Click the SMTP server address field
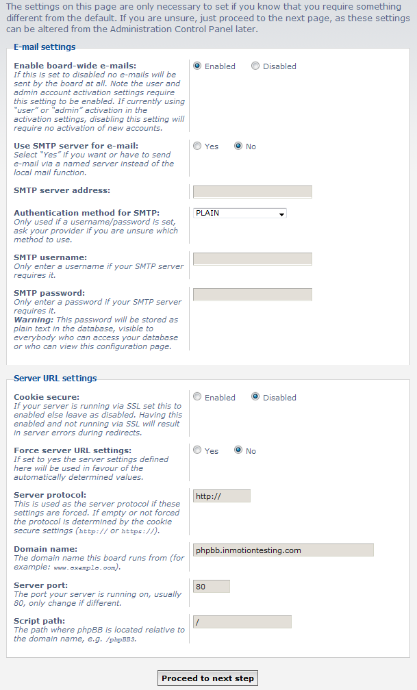The height and width of the screenshot is (690, 417). tap(252, 192)
